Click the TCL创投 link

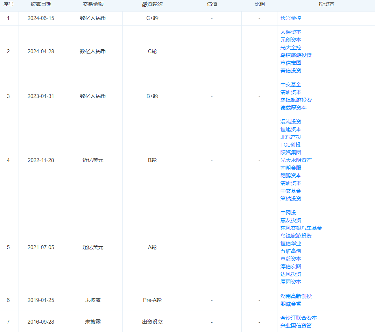[x=290, y=145]
